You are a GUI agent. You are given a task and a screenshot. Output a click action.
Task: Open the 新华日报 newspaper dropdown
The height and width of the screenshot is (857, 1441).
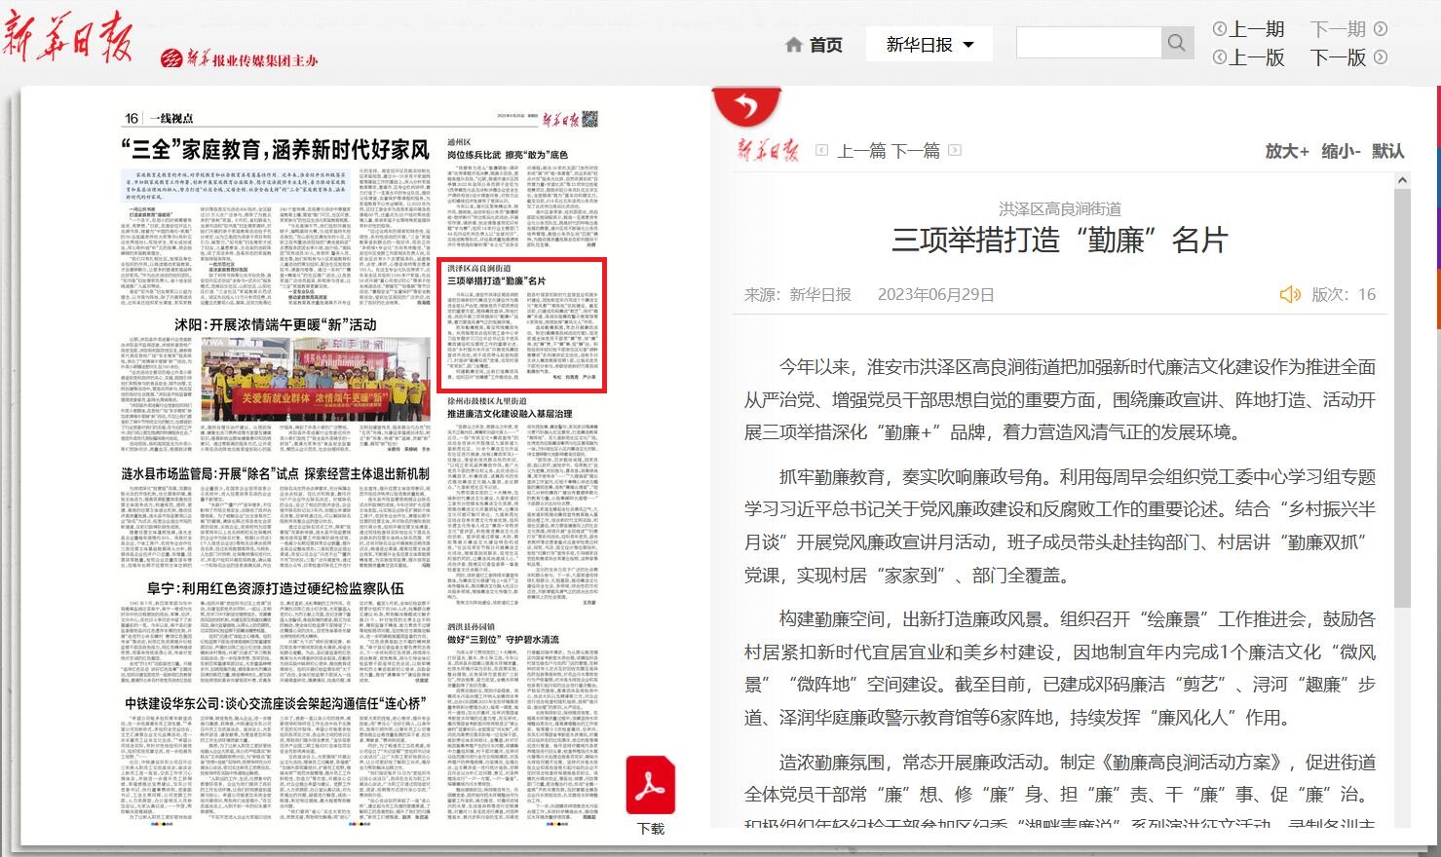[929, 44]
